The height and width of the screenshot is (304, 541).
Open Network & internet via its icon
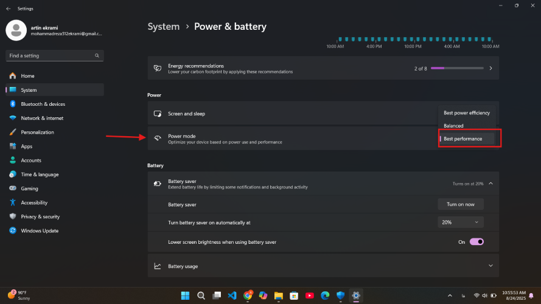pos(12,118)
